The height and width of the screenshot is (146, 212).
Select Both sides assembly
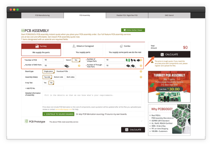[71, 77]
